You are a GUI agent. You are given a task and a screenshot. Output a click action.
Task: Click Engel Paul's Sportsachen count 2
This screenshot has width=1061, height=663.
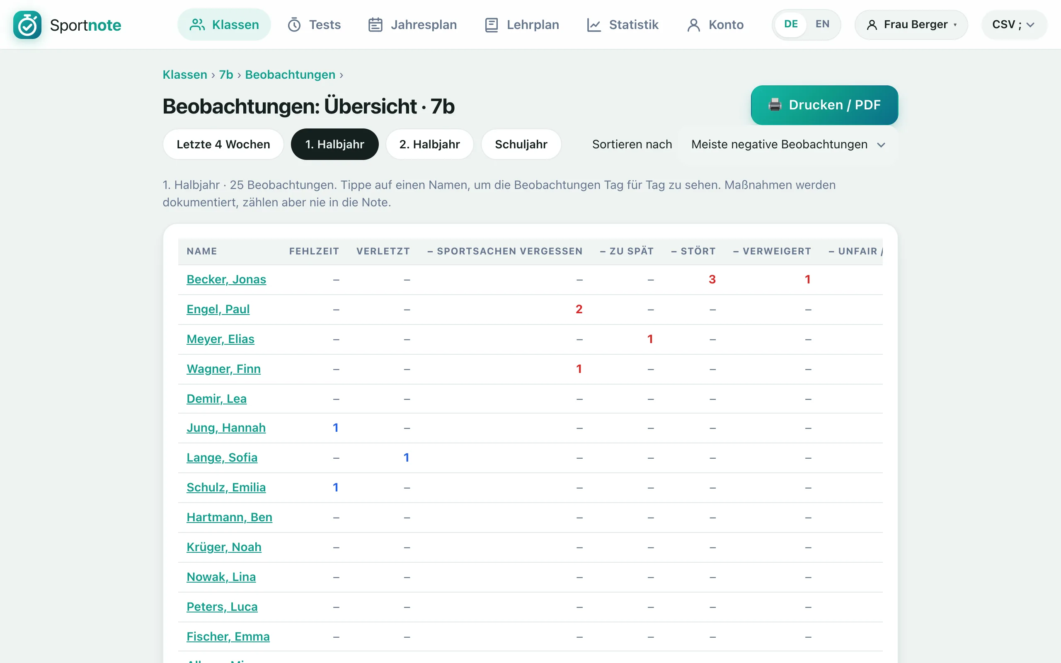coord(579,309)
